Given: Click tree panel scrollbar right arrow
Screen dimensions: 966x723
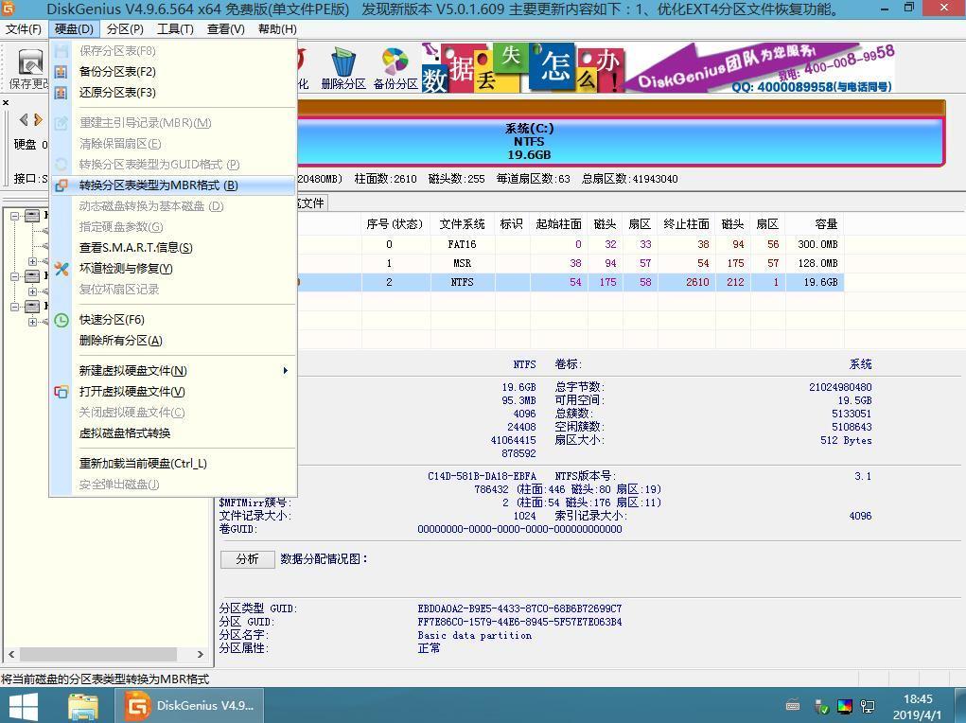Looking at the screenshot, I should coord(201,654).
